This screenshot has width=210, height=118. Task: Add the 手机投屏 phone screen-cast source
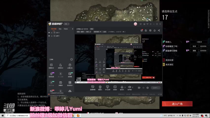pyautogui.click(x=108, y=88)
